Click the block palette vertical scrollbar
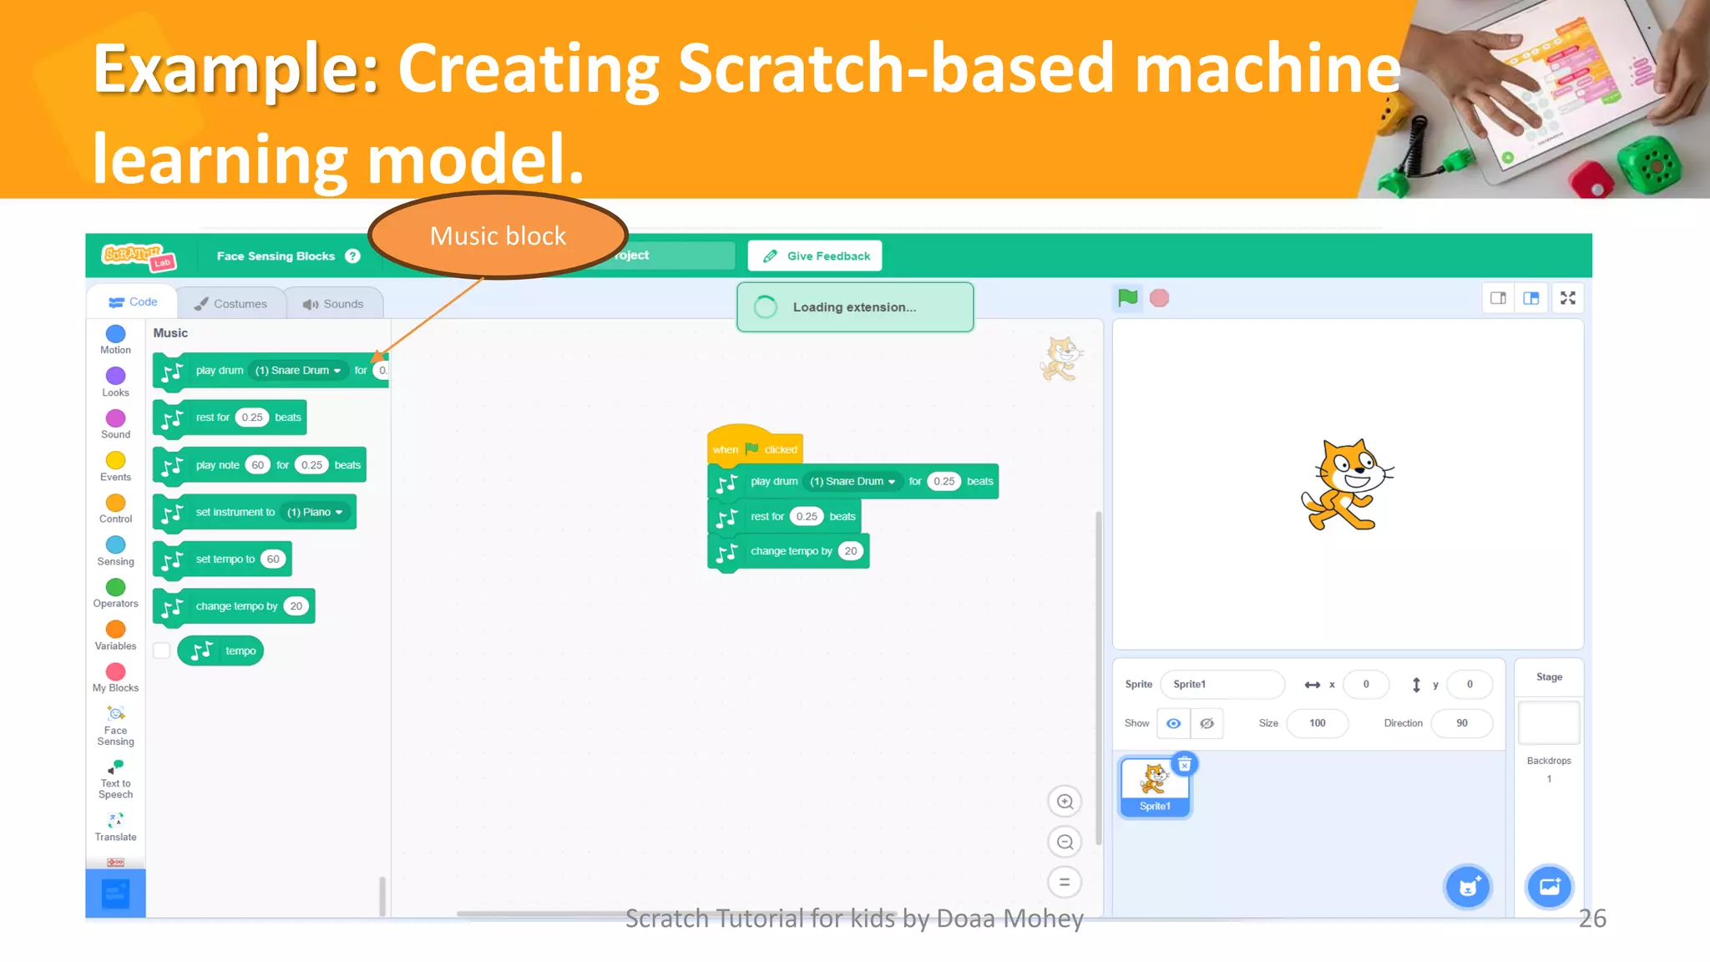The width and height of the screenshot is (1710, 962). click(382, 896)
